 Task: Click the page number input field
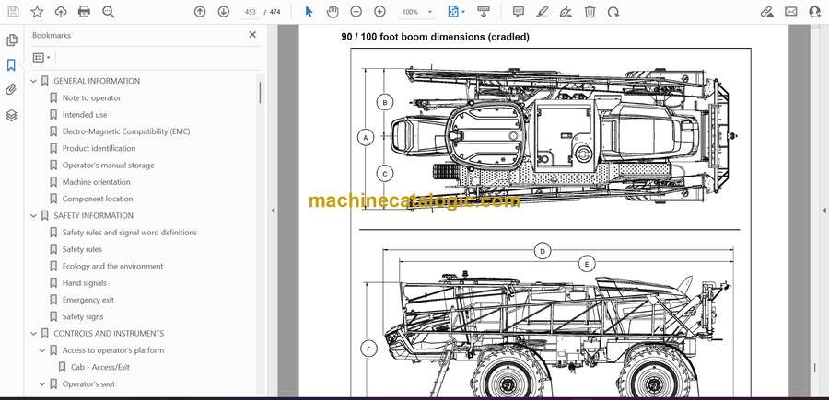249,12
